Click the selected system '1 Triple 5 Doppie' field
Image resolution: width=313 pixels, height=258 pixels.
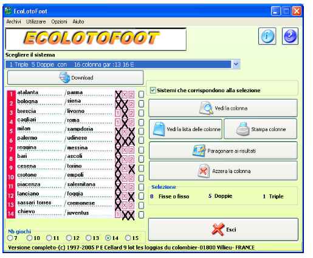pyautogui.click(x=119, y=64)
